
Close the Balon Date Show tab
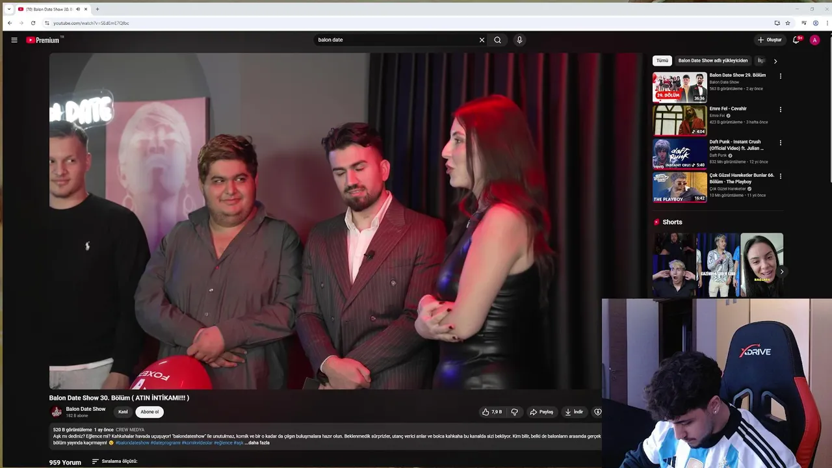(x=85, y=9)
